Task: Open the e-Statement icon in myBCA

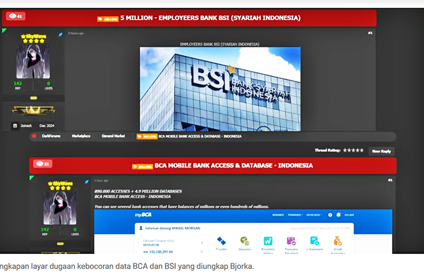Action: coord(314,241)
